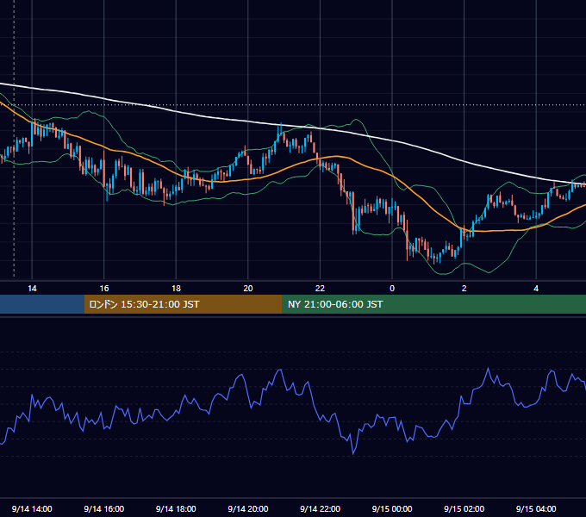Image resolution: width=586 pixels, height=517 pixels.
Task: Click the 9/15 00:00 time label
Action: tap(392, 508)
